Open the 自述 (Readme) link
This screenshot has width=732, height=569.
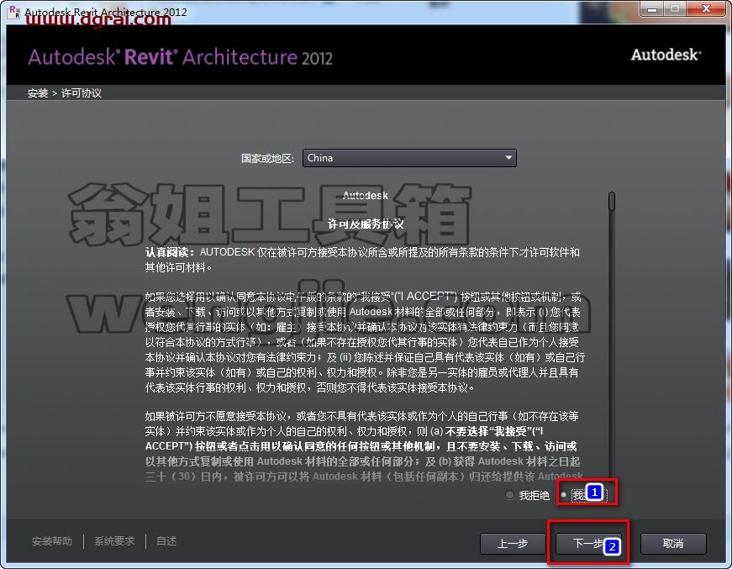(166, 541)
